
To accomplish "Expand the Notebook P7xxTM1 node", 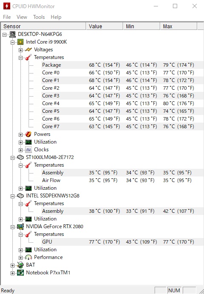I will tap(12, 273).
